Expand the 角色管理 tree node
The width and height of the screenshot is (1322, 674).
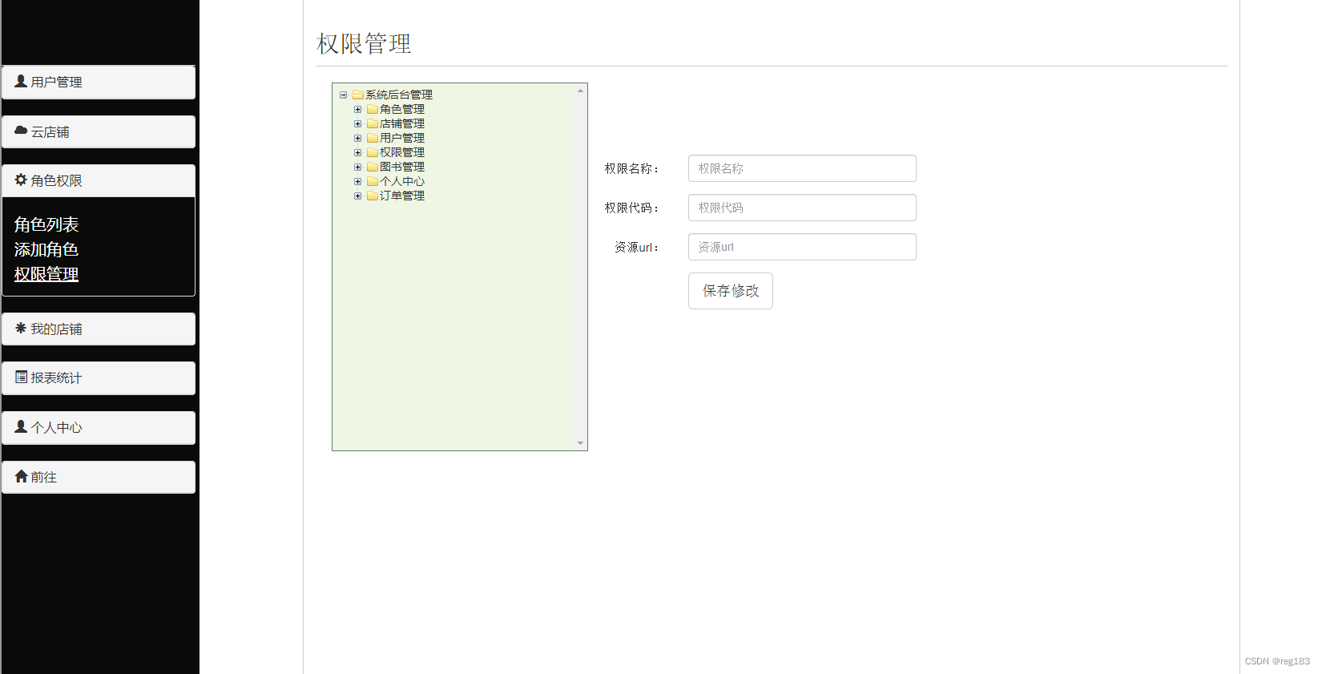click(x=357, y=109)
